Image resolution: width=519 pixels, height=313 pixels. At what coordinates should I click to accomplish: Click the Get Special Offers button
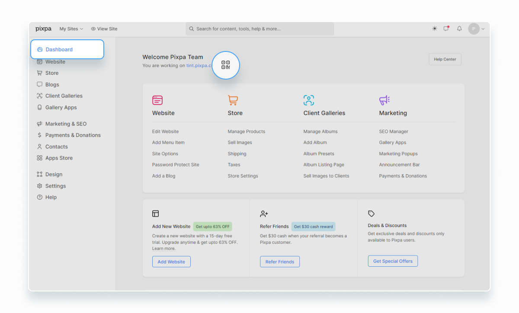click(393, 261)
